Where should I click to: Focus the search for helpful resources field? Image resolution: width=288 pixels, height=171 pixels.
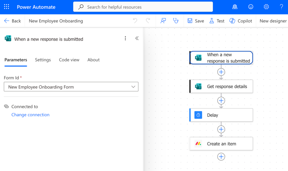[143, 7]
